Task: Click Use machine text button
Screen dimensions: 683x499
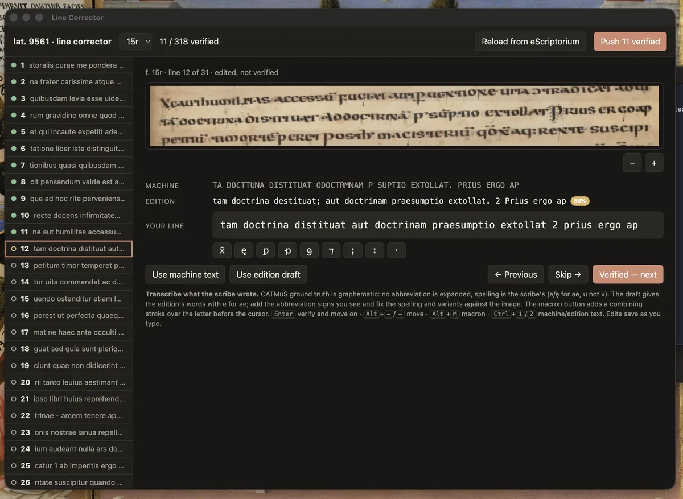Action: point(186,274)
